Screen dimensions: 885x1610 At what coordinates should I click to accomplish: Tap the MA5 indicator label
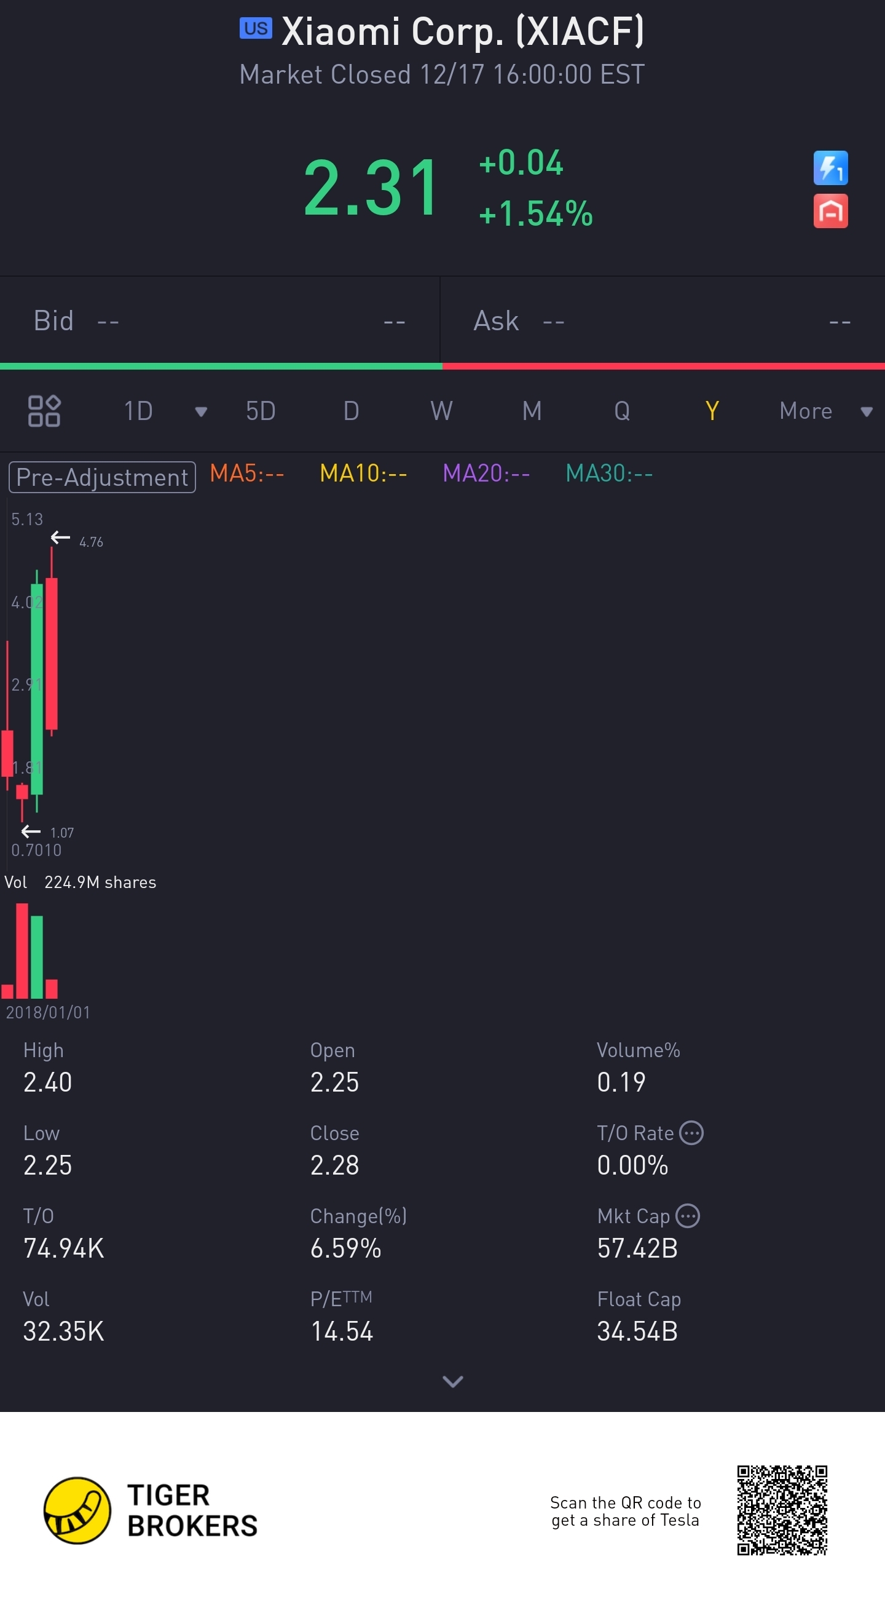click(x=246, y=474)
